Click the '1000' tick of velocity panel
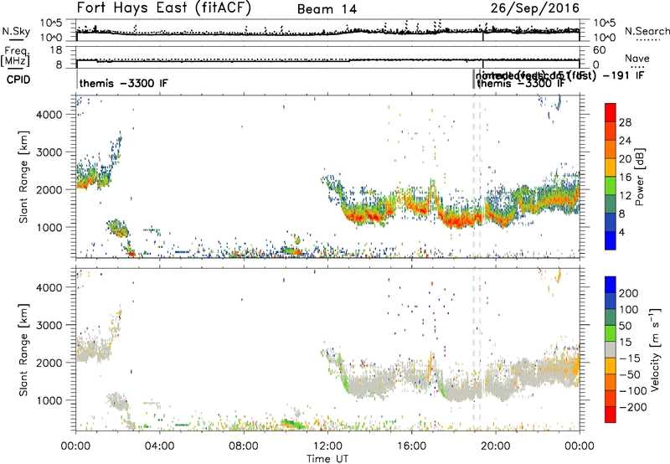Image resolution: width=670 pixels, height=464 pixels. (49, 400)
